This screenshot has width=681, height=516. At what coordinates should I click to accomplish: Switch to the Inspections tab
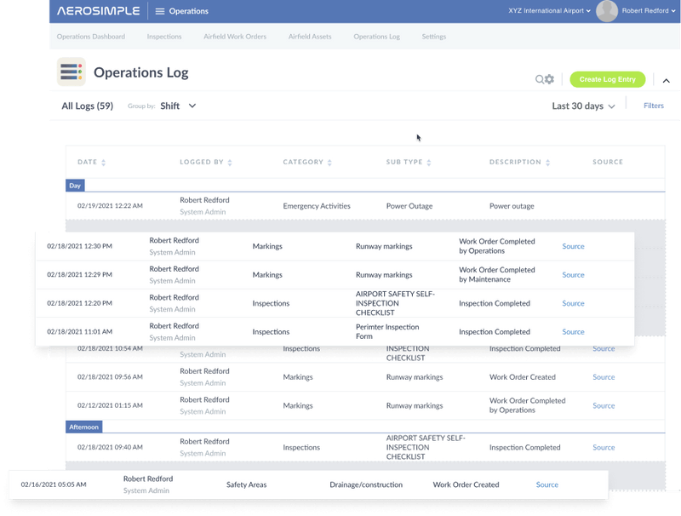[x=164, y=37]
